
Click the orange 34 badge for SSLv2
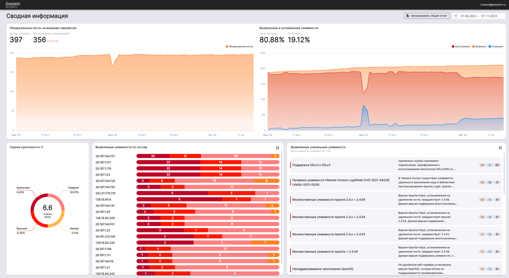(x=482, y=165)
